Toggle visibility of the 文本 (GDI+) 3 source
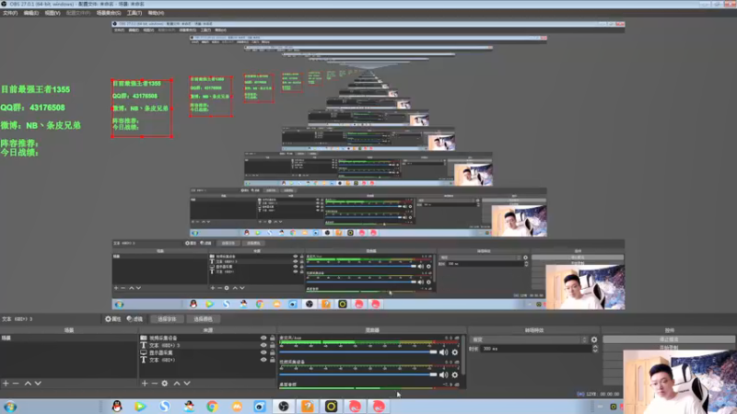 (263, 345)
